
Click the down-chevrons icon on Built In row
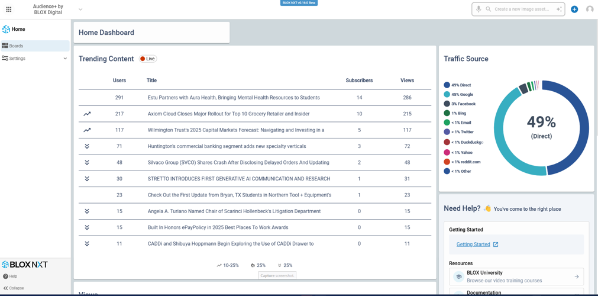87,227
